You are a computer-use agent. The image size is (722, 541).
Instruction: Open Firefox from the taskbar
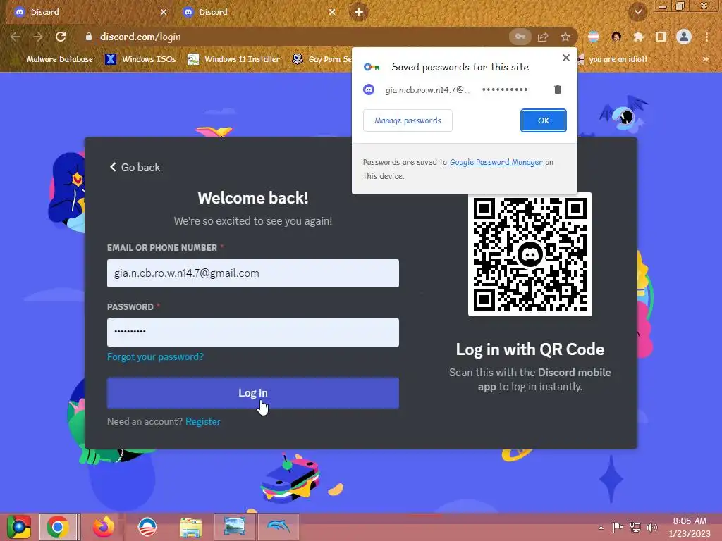(103, 527)
